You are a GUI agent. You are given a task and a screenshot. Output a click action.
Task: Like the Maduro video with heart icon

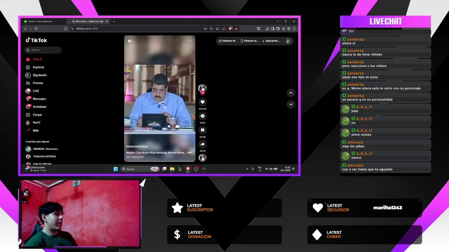pyautogui.click(x=202, y=102)
